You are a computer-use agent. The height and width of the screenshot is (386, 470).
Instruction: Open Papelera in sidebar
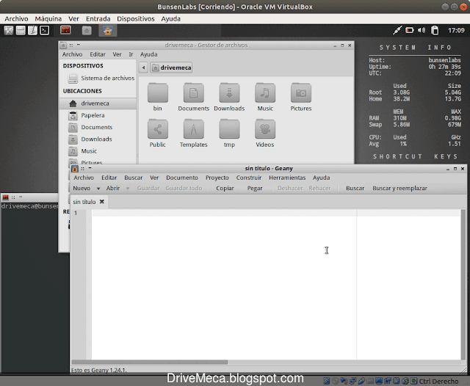click(x=98, y=115)
